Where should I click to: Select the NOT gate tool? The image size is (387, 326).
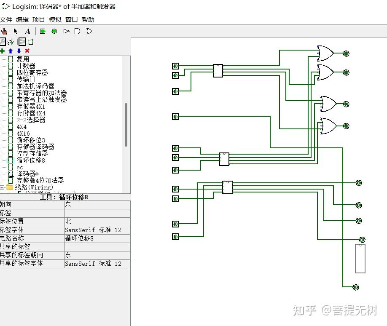coord(66,31)
